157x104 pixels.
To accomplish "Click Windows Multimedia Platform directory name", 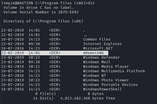I will pyautogui.click(x=114, y=71).
